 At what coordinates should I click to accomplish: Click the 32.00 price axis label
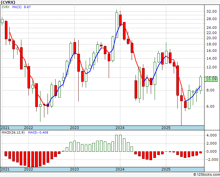click(x=212, y=12)
